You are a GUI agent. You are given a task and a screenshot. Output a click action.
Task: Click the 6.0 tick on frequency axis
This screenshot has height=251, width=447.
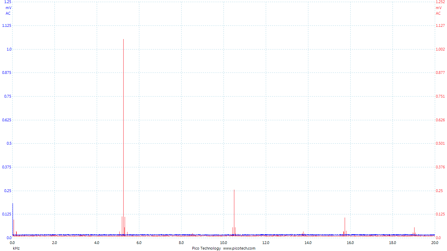139,243
